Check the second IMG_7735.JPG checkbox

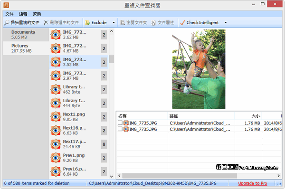click(120, 129)
